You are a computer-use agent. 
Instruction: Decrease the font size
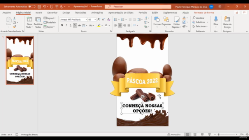click(103, 19)
